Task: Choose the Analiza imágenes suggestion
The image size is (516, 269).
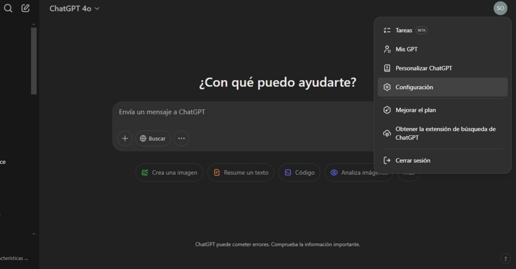Action: [359, 173]
